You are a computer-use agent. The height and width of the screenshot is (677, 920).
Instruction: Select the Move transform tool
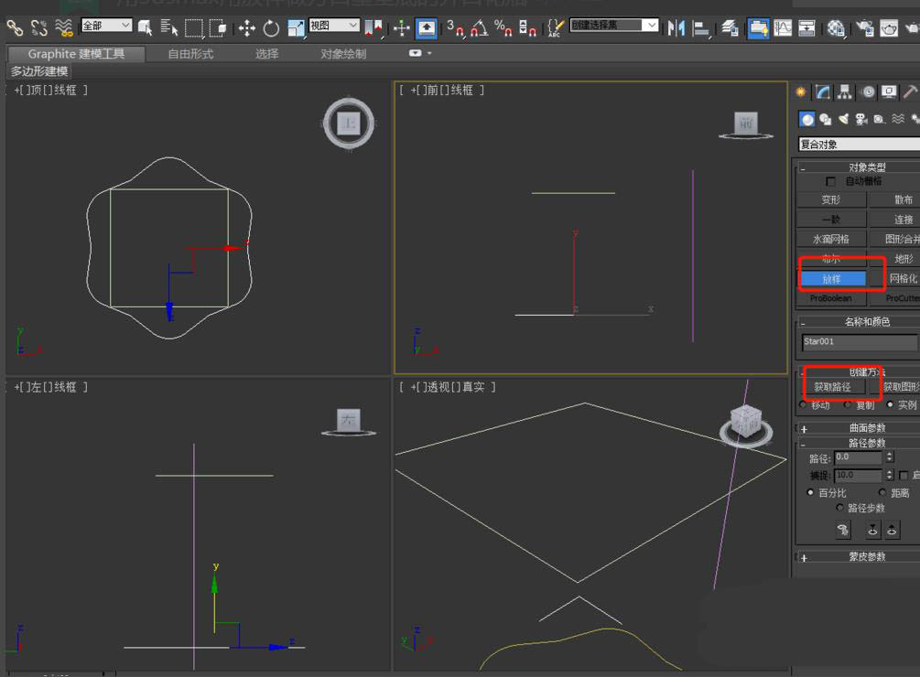(247, 28)
